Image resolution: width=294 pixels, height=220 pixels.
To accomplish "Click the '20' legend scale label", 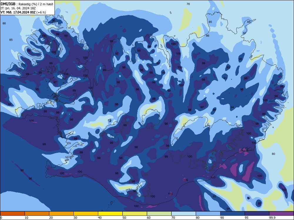I will pyautogui.click(x=51, y=218).
